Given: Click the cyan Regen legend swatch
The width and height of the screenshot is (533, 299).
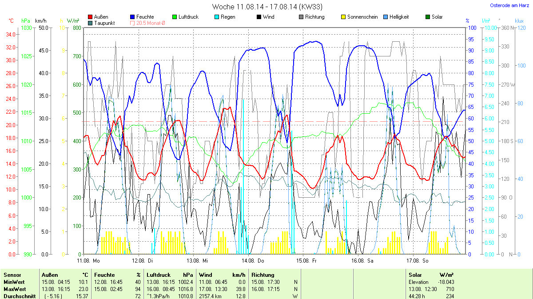Looking at the screenshot, I should 216,17.
